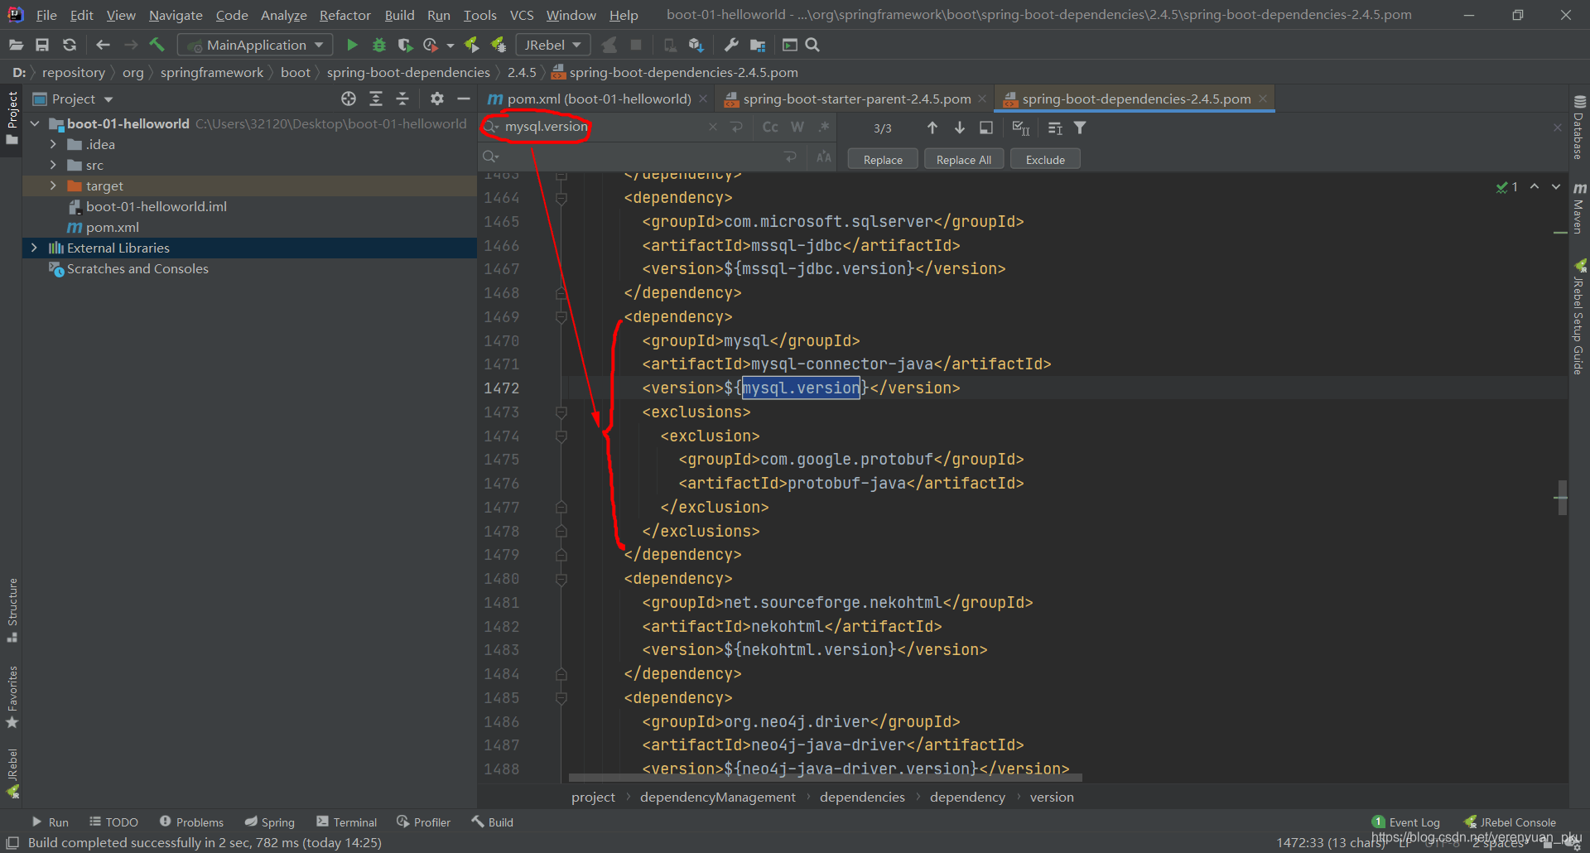
Task: Save all files via floppy icon
Action: tap(42, 45)
